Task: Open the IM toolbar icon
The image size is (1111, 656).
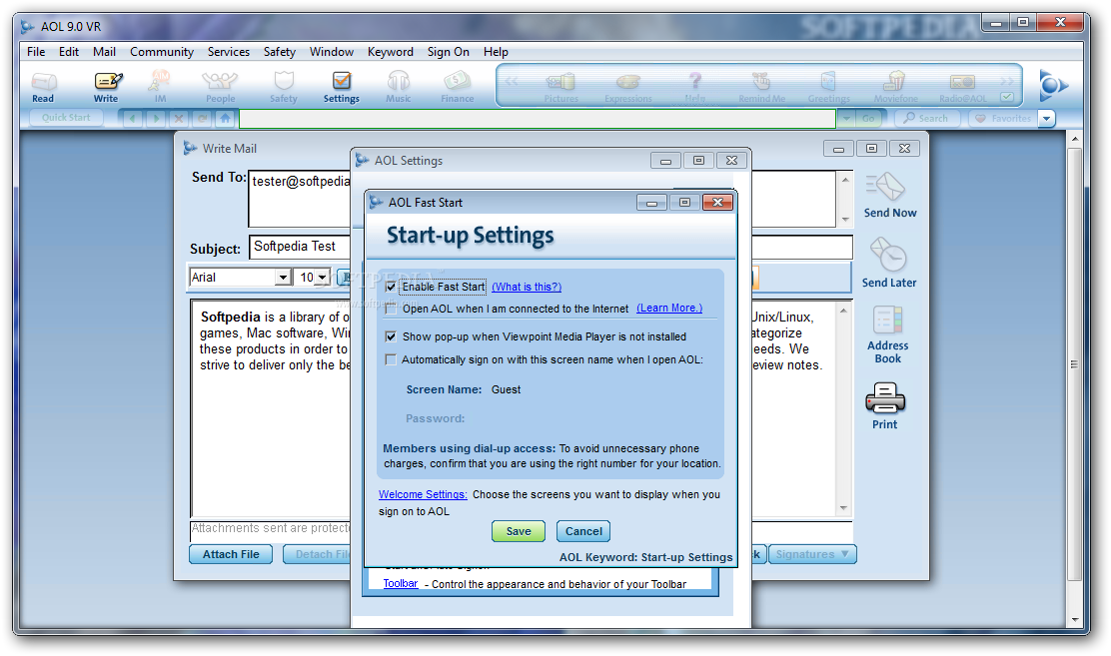Action: tap(160, 87)
